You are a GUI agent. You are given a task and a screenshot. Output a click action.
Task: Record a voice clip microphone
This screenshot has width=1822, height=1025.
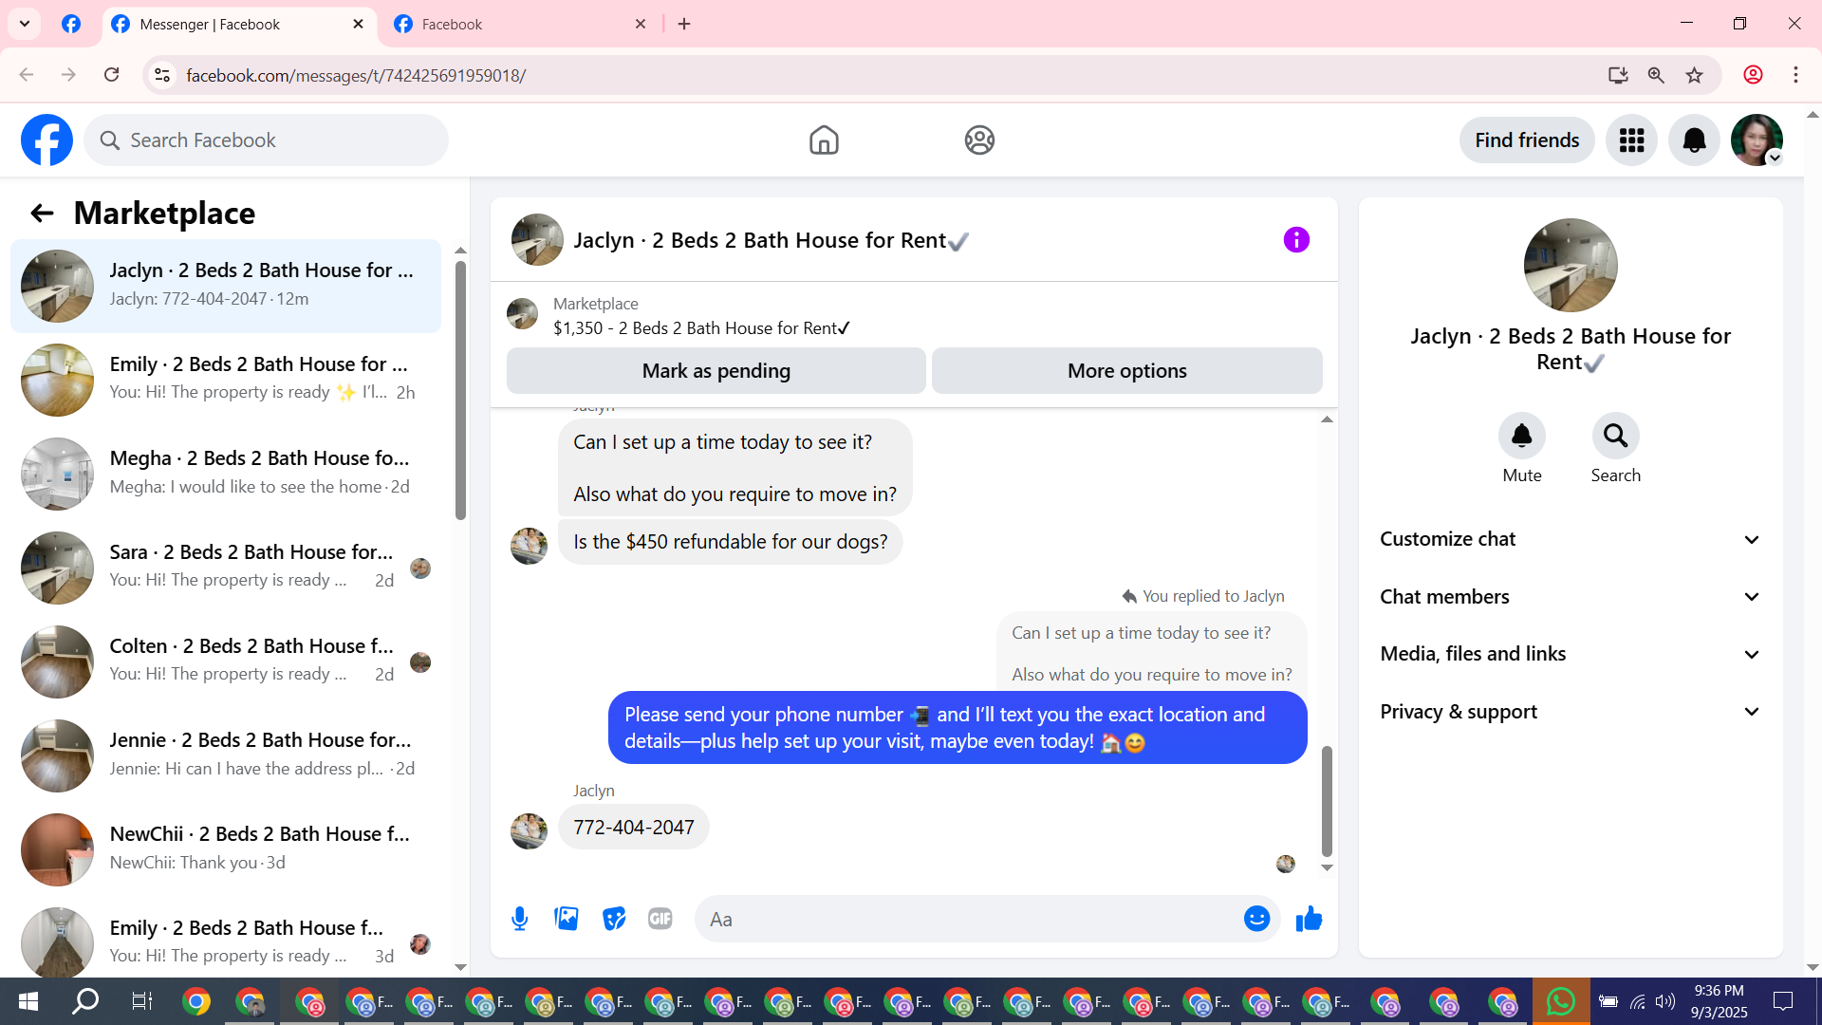tap(519, 919)
